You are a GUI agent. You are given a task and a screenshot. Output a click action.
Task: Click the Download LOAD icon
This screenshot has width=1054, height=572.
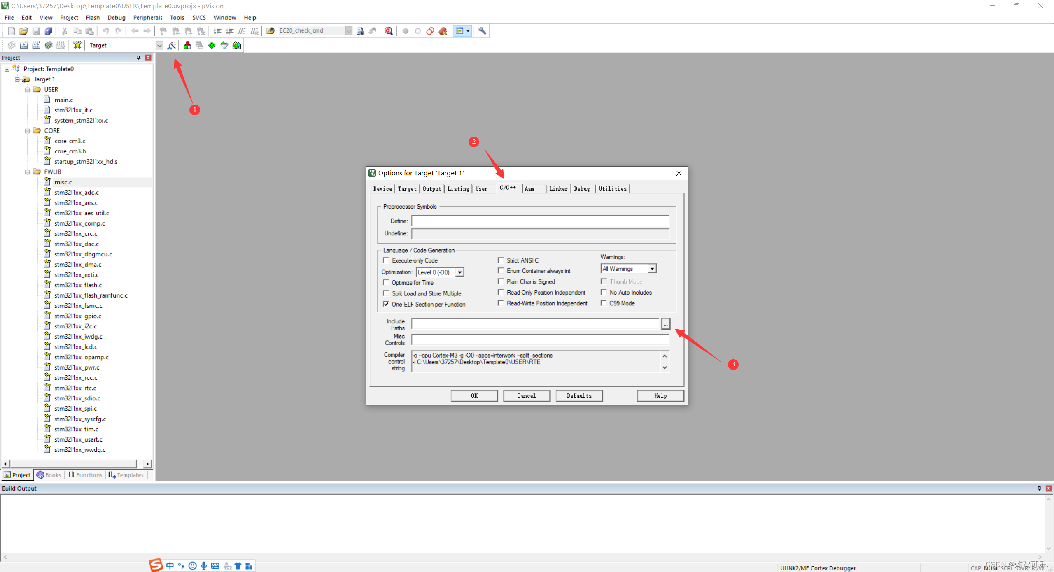point(77,45)
